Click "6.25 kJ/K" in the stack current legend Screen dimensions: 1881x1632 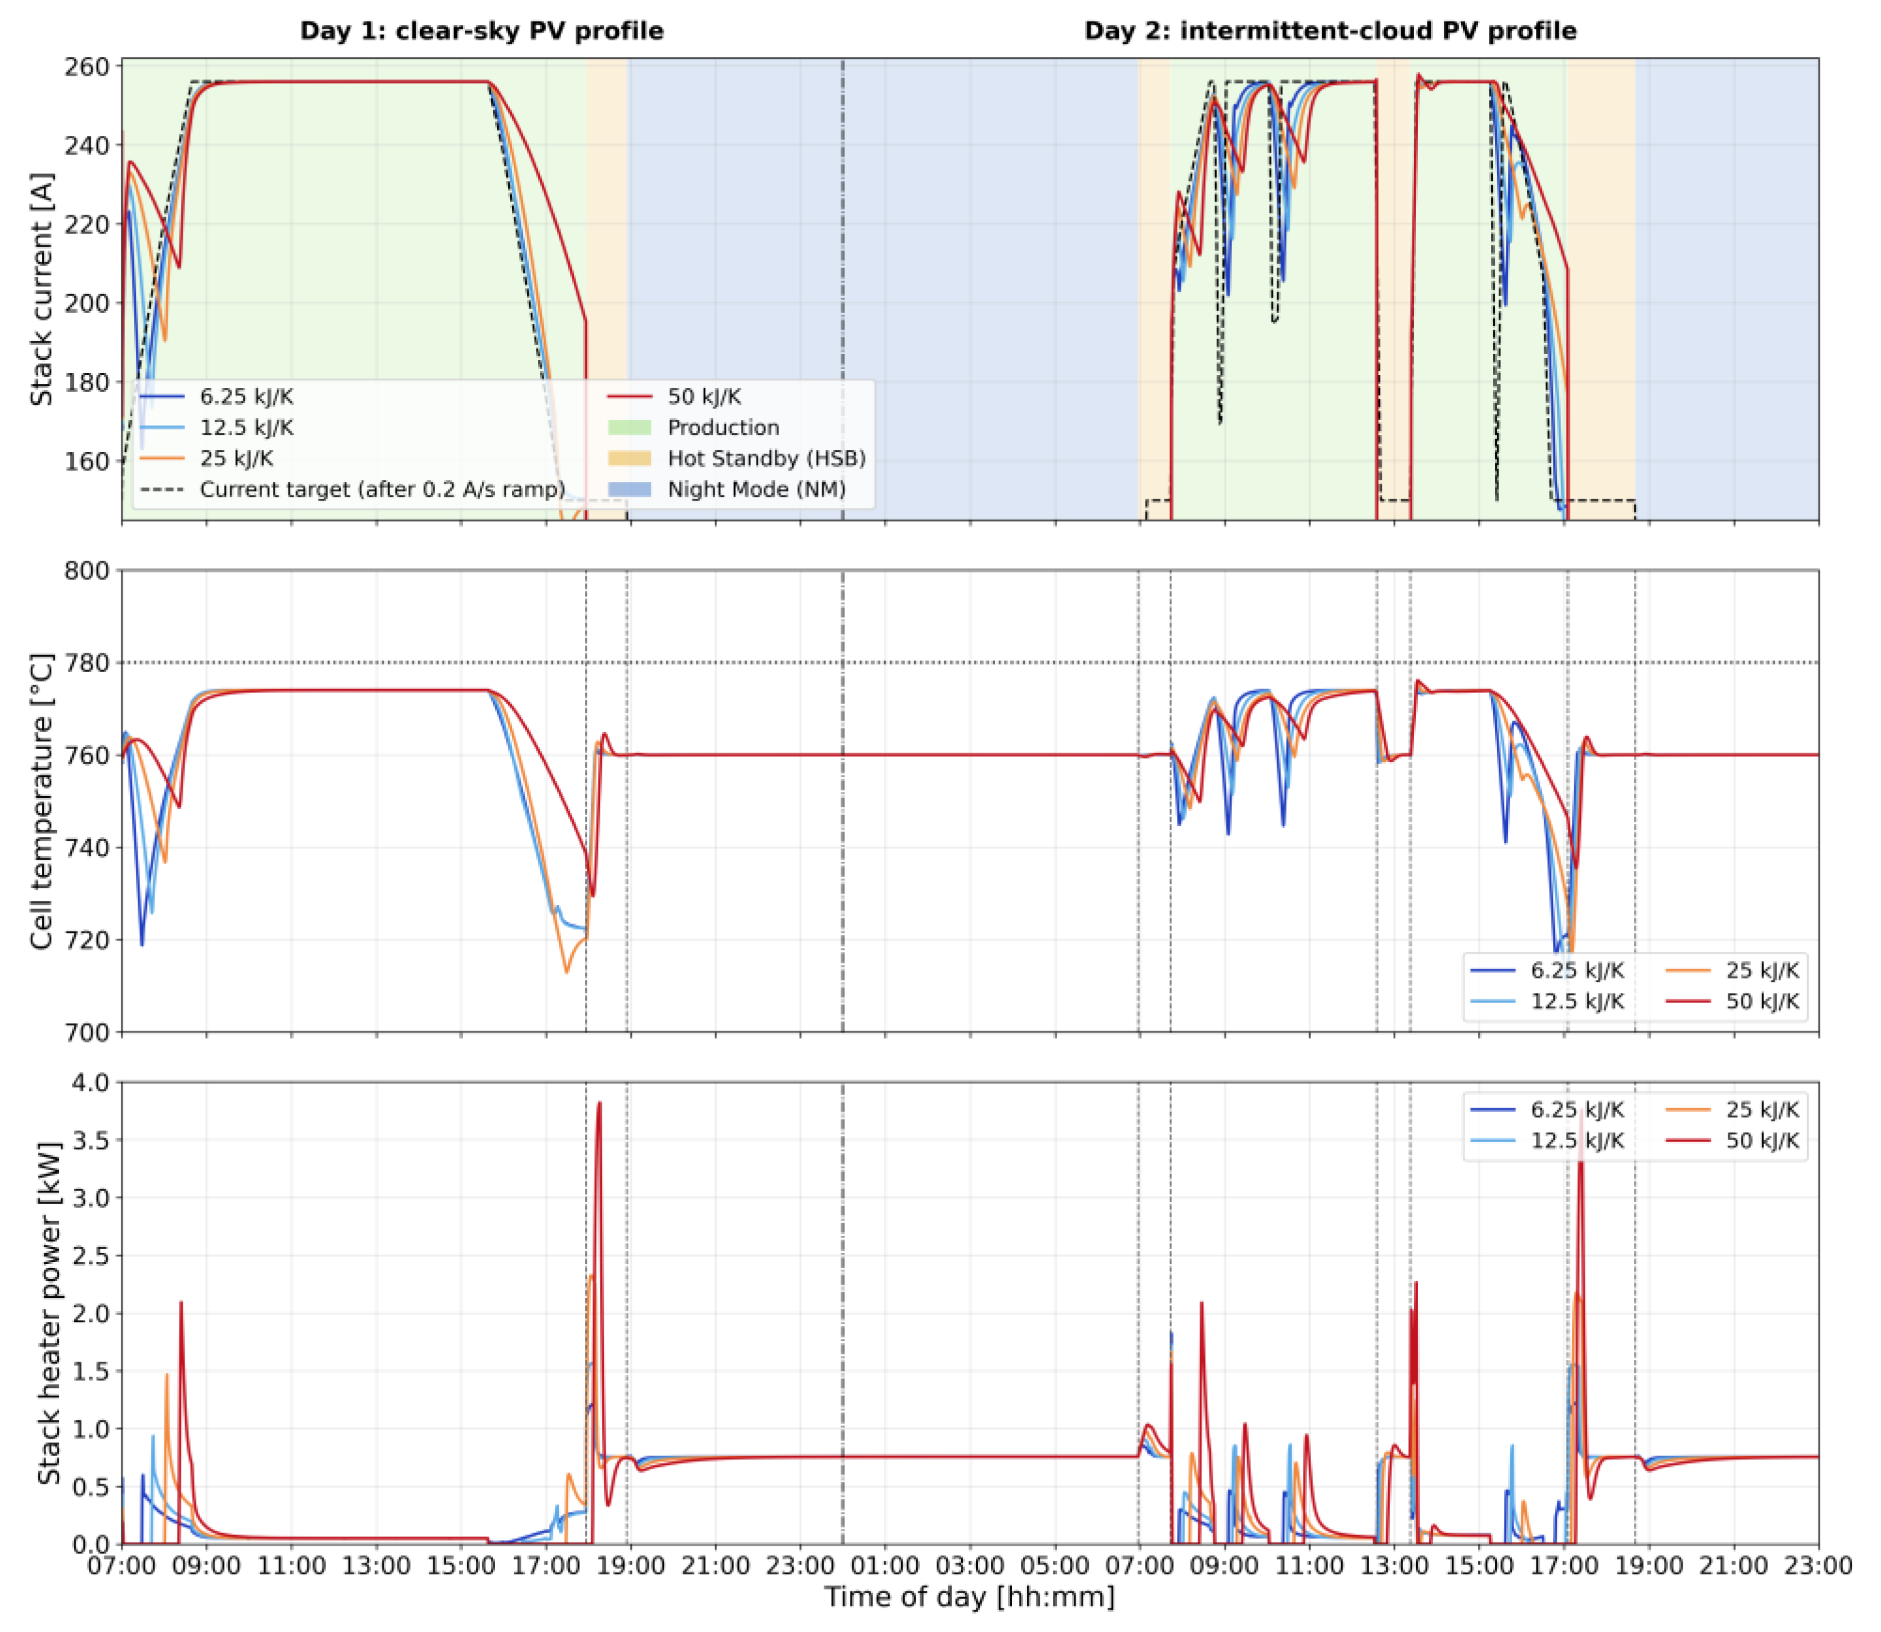pos(247,396)
